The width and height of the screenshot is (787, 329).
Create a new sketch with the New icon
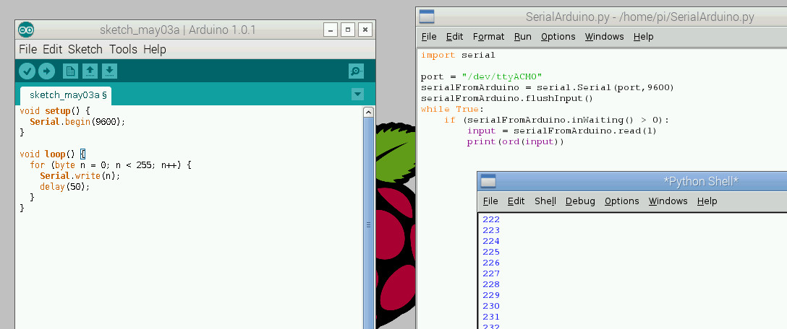click(70, 71)
